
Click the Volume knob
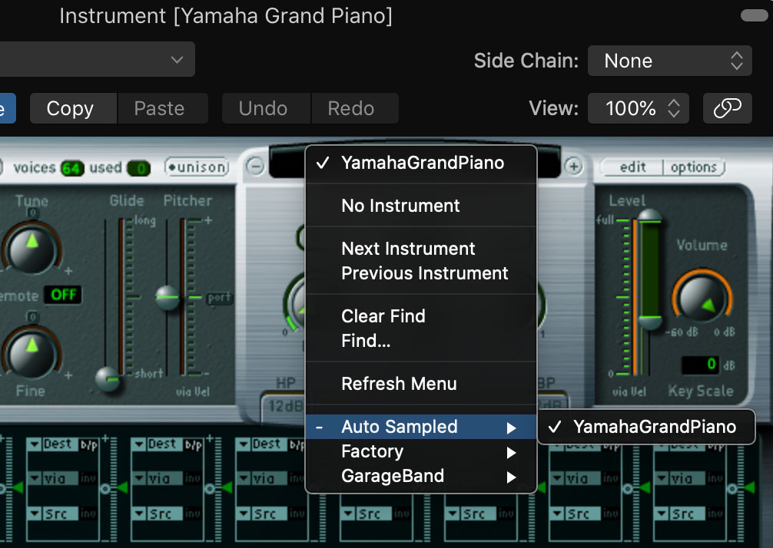702,298
